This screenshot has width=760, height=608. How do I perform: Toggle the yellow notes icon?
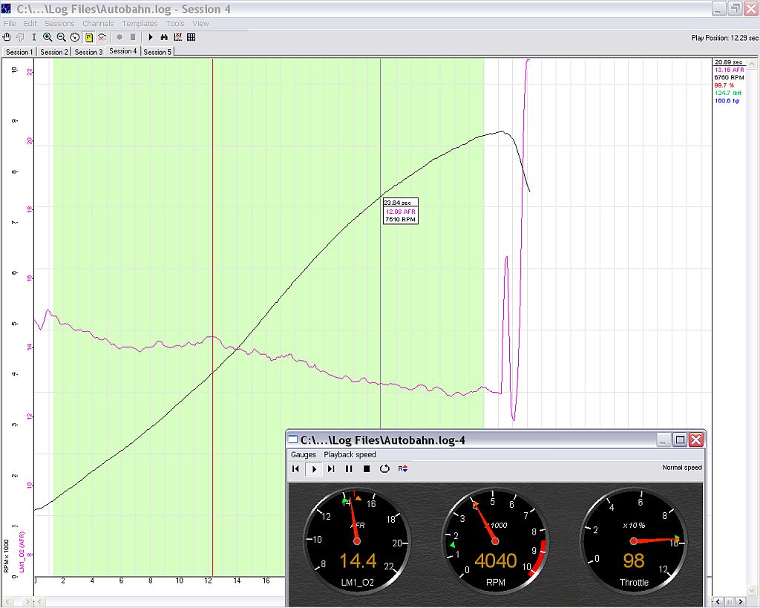point(88,37)
